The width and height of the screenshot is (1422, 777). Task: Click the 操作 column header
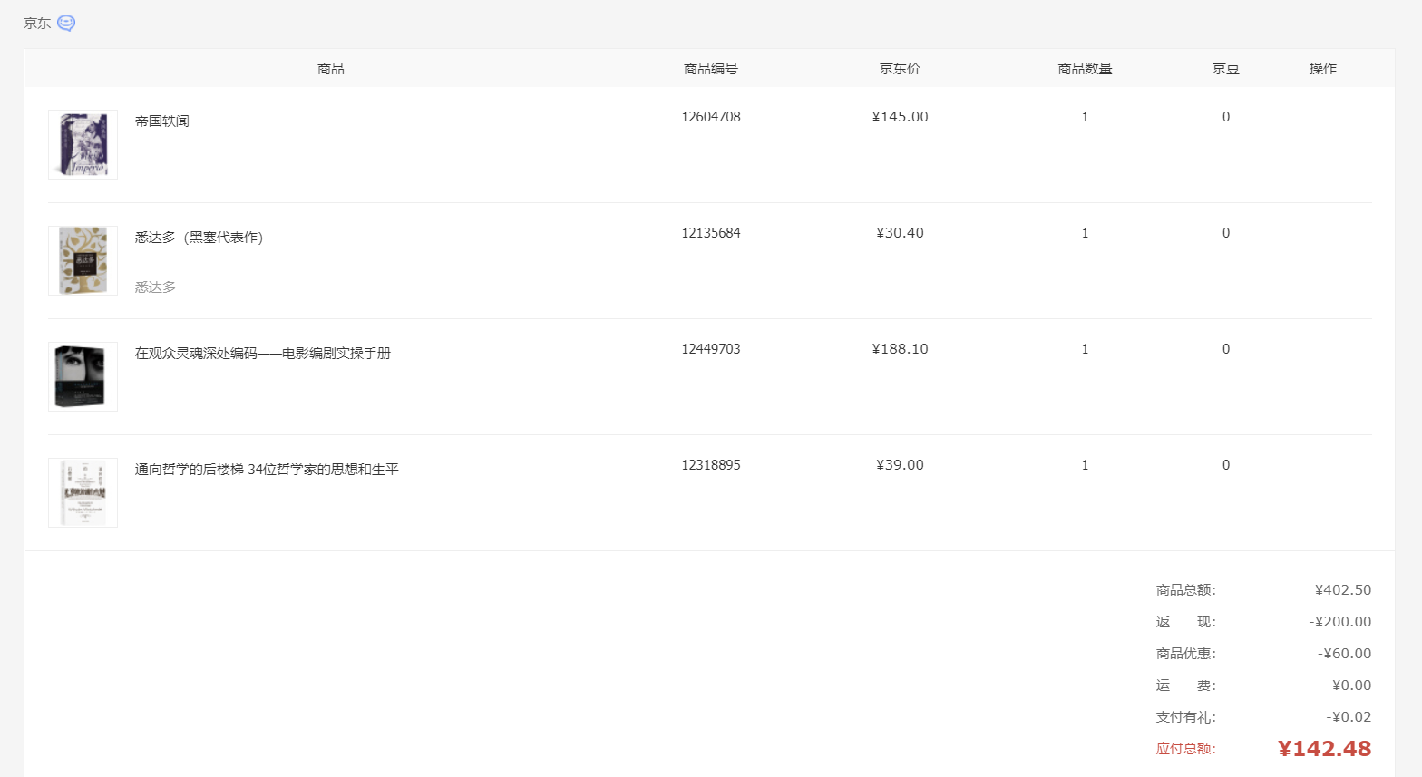[1323, 69]
